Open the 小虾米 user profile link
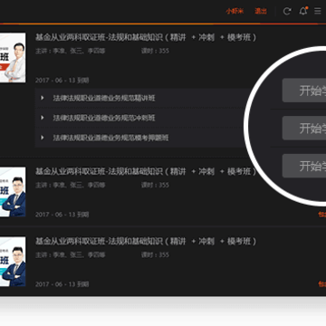Image resolution: width=326 pixels, height=326 pixels. tap(235, 11)
